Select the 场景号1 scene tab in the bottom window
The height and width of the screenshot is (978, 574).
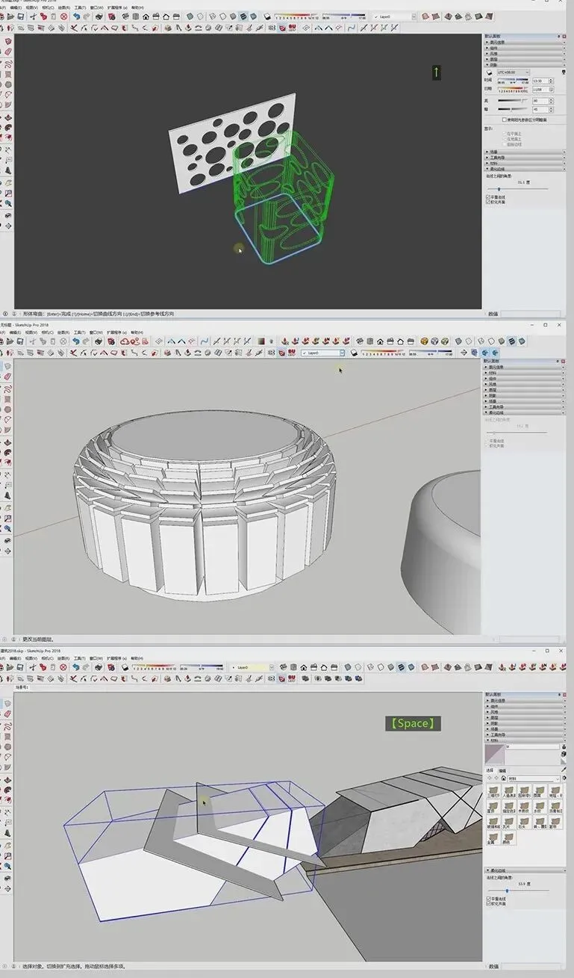[21, 686]
